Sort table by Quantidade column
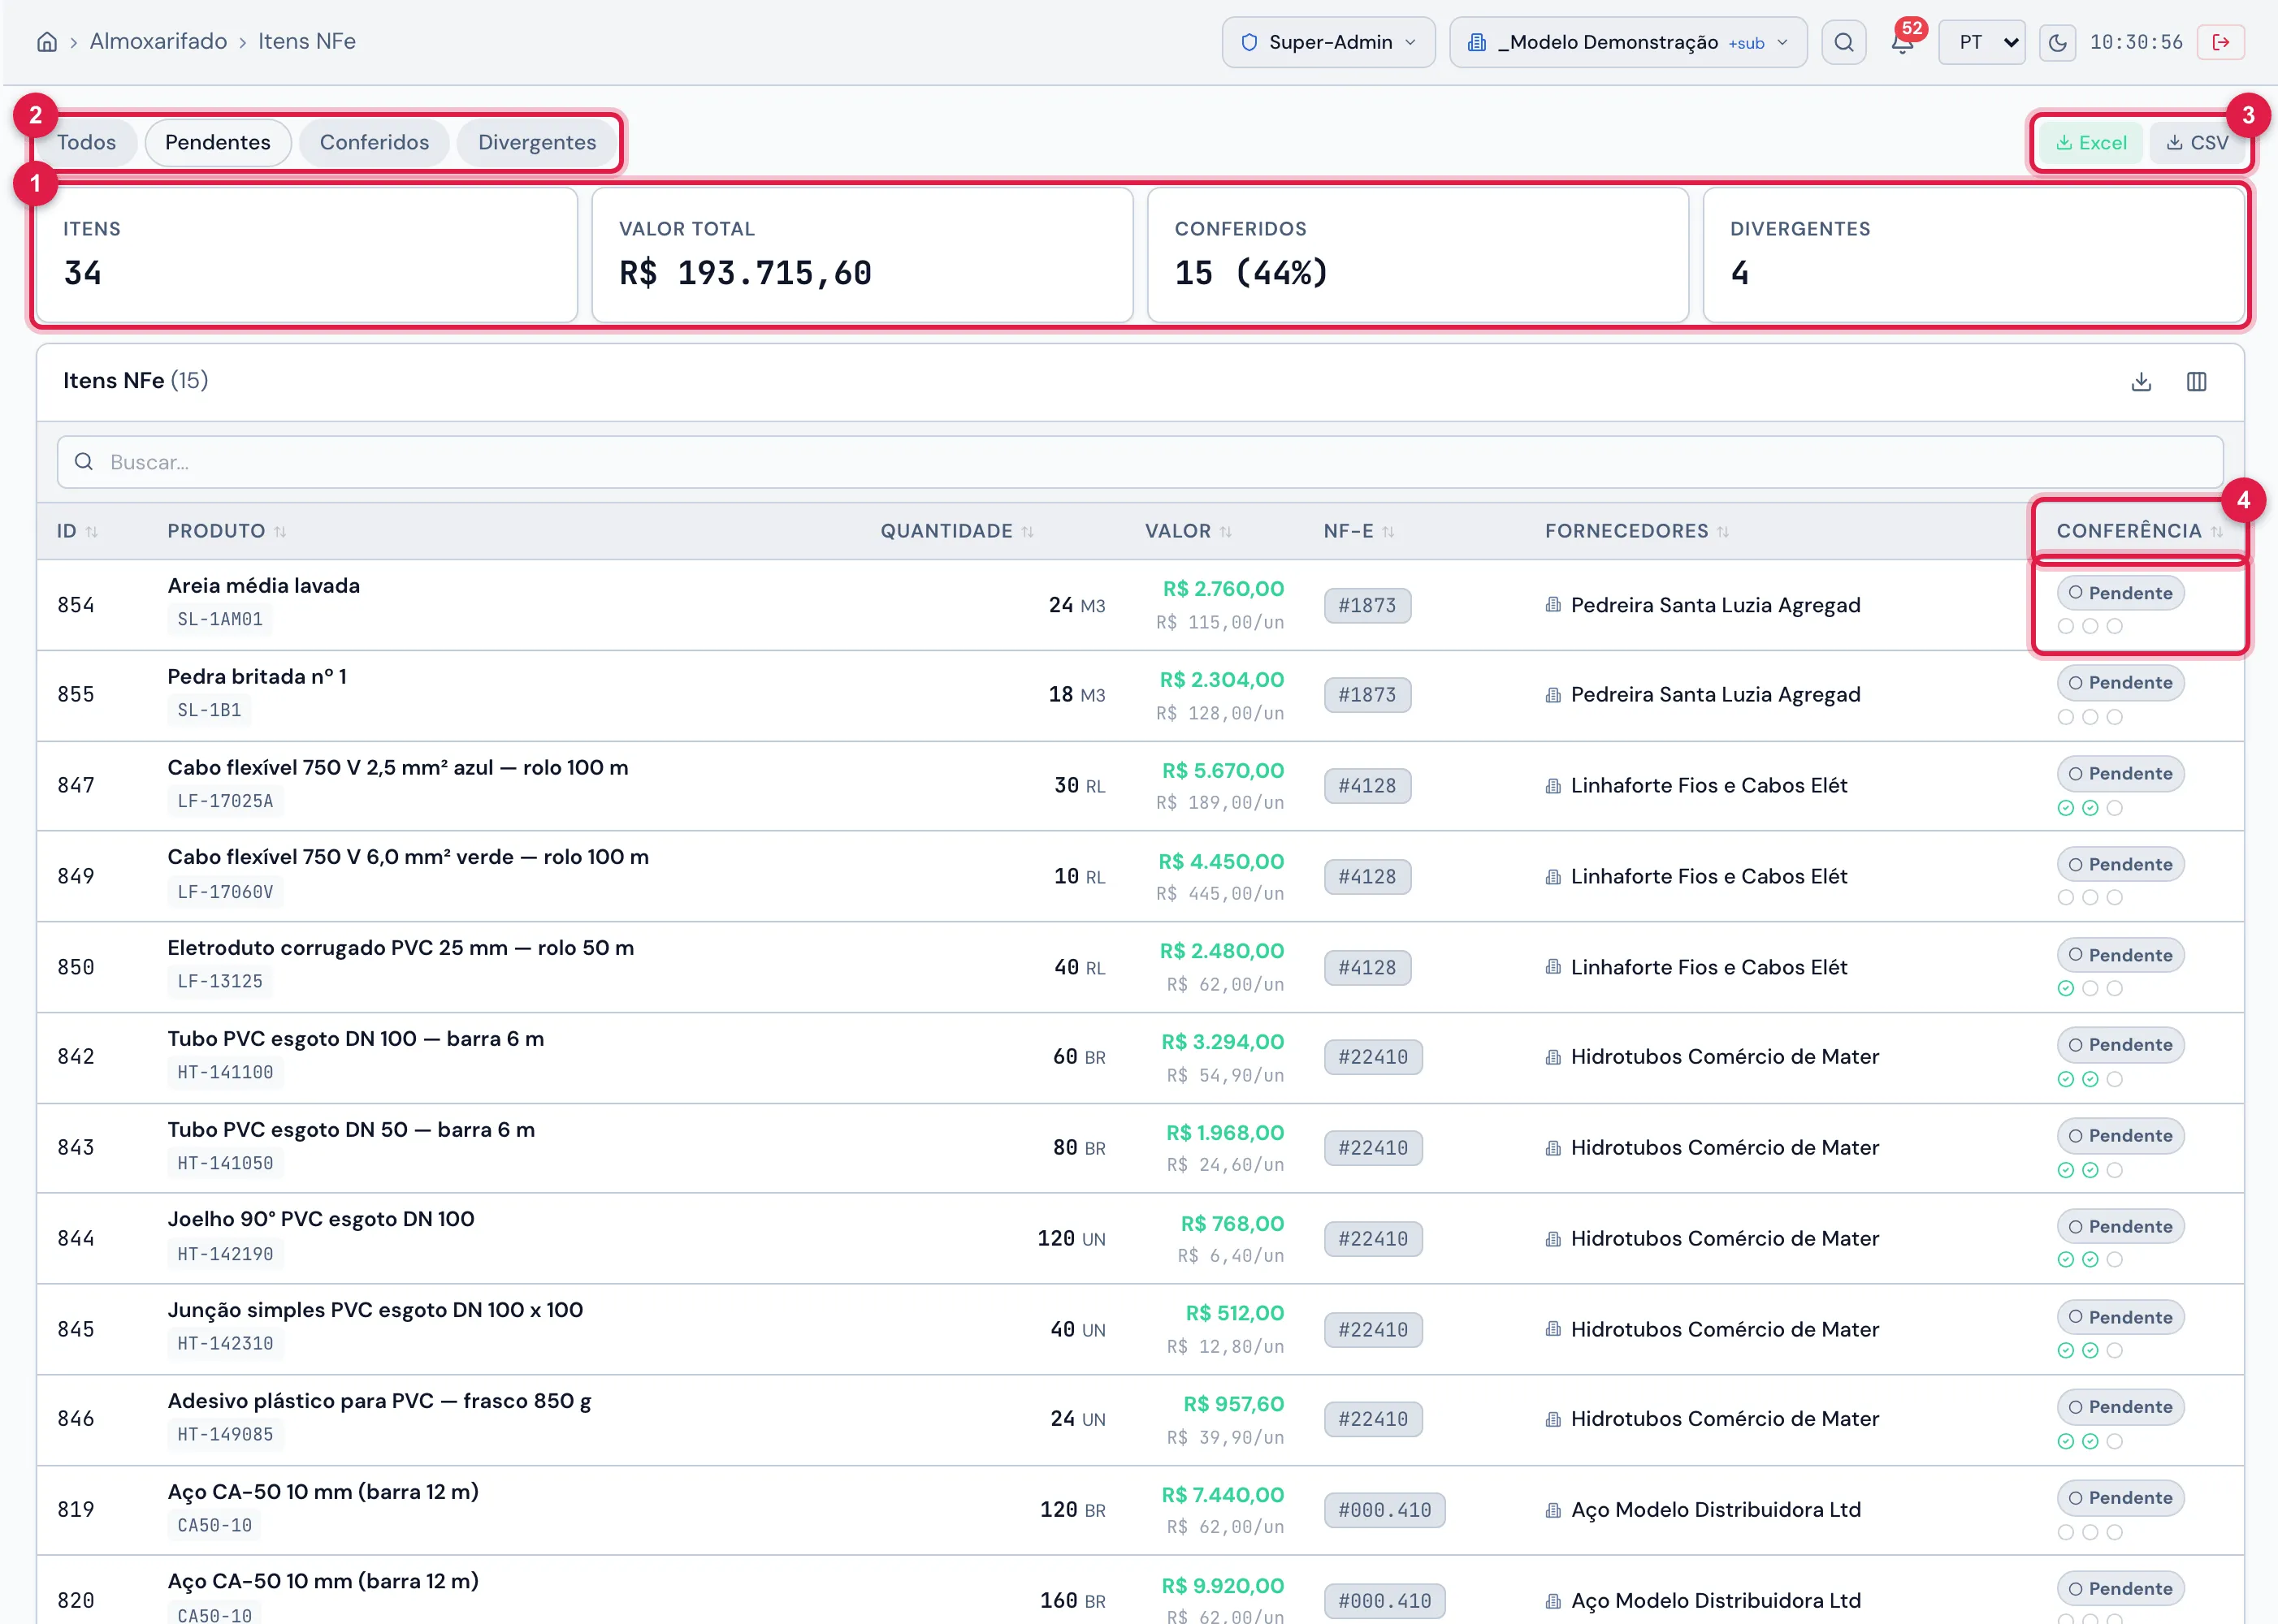Viewport: 2278px width, 1624px height. tap(1028, 532)
